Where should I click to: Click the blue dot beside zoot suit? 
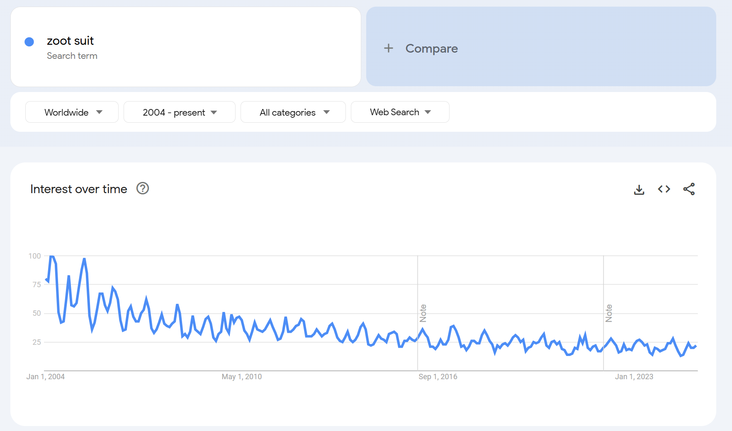(x=29, y=42)
